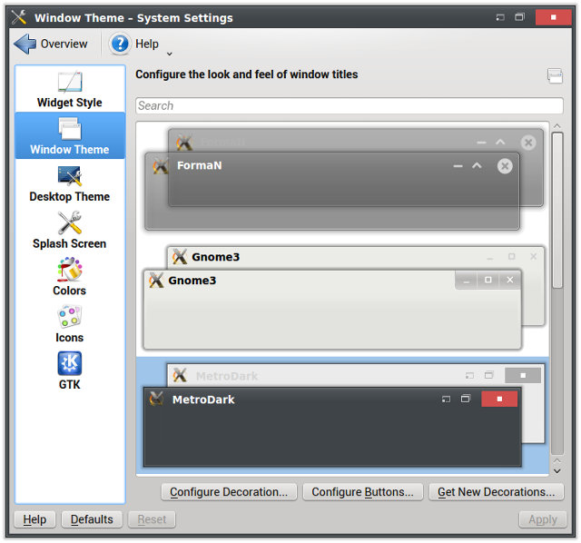This screenshot has width=581, height=543.
Task: Click the window decoration icon beside heading
Action: click(555, 75)
